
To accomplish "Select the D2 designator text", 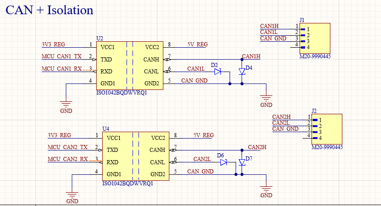I will [214, 65].
